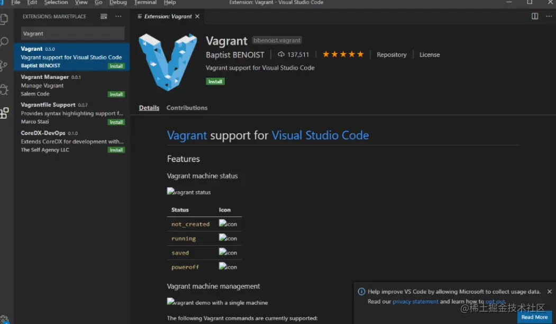This screenshot has width=556, height=324.
Task: Open the Explorer view in activity bar
Action: tap(4, 20)
